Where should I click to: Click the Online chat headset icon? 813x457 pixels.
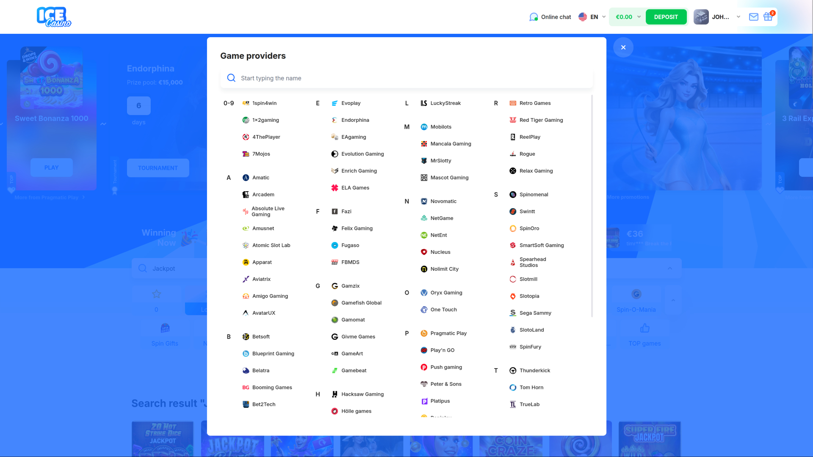point(534,17)
